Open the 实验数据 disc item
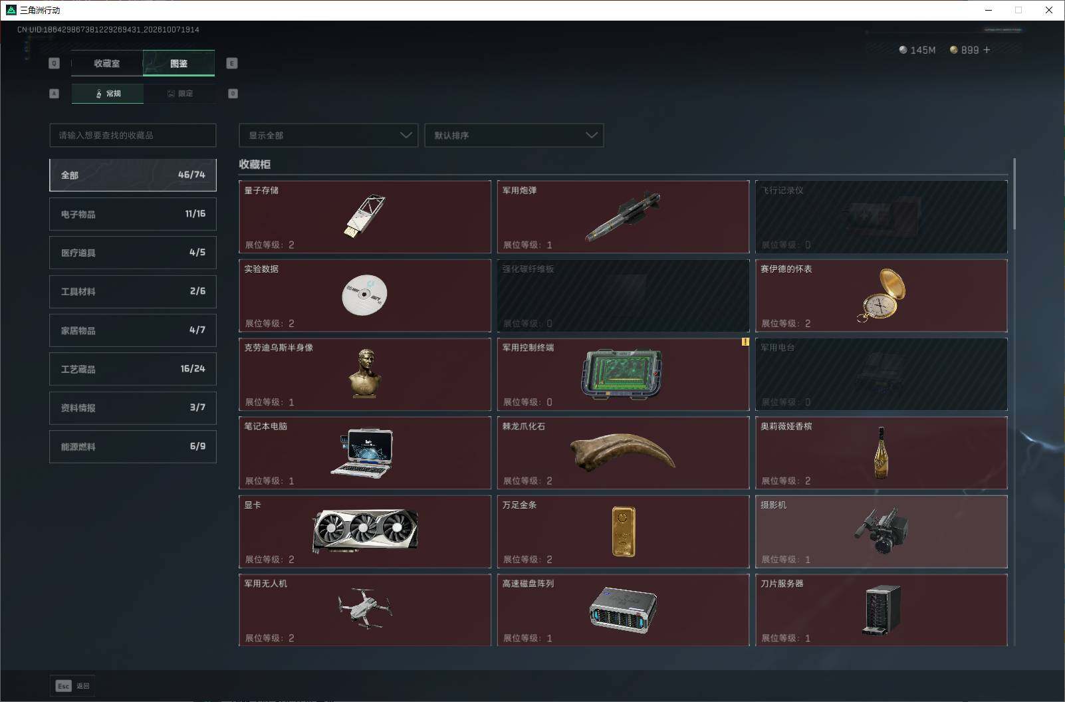 (364, 295)
